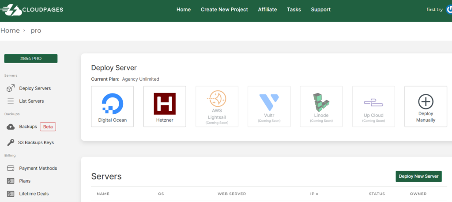Open Plans in the sidebar
Image resolution: width=452 pixels, height=202 pixels.
(x=25, y=181)
